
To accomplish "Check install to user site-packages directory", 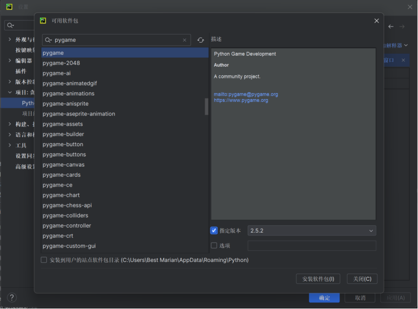I will [x=44, y=260].
